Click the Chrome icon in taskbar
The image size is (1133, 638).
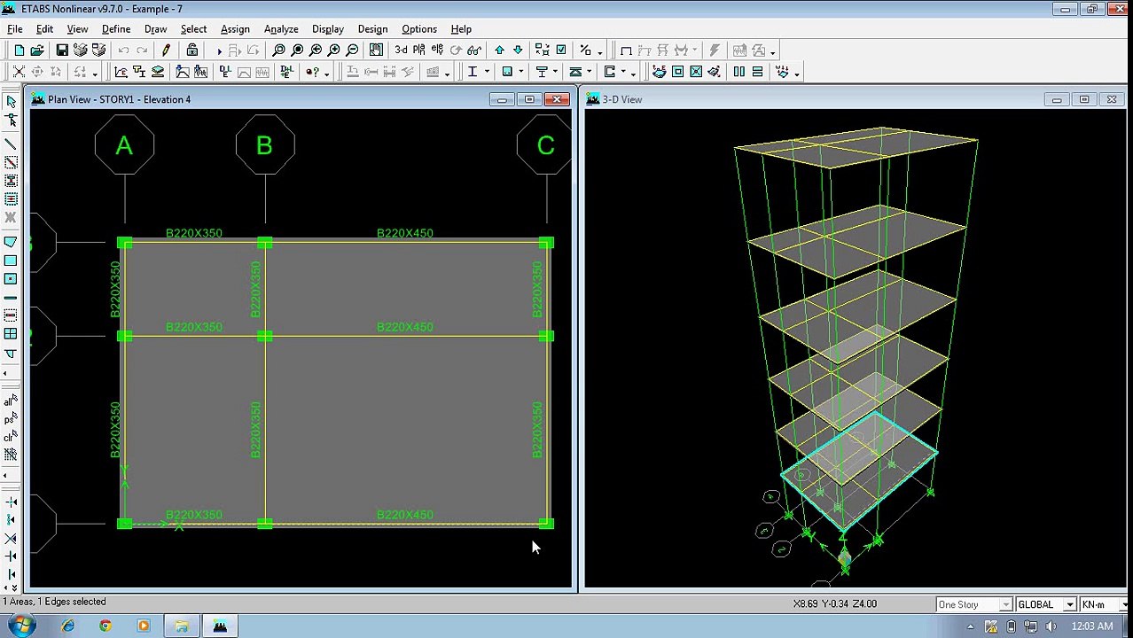pos(105,626)
